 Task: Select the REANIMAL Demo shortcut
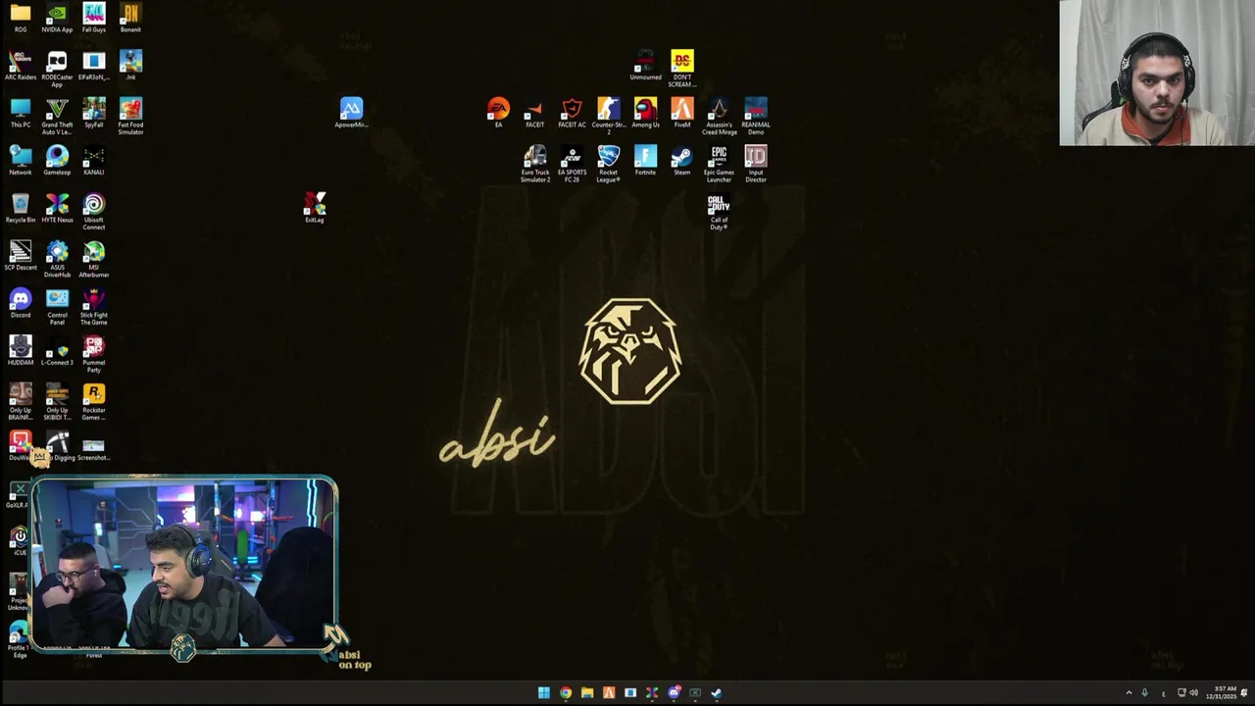[756, 116]
